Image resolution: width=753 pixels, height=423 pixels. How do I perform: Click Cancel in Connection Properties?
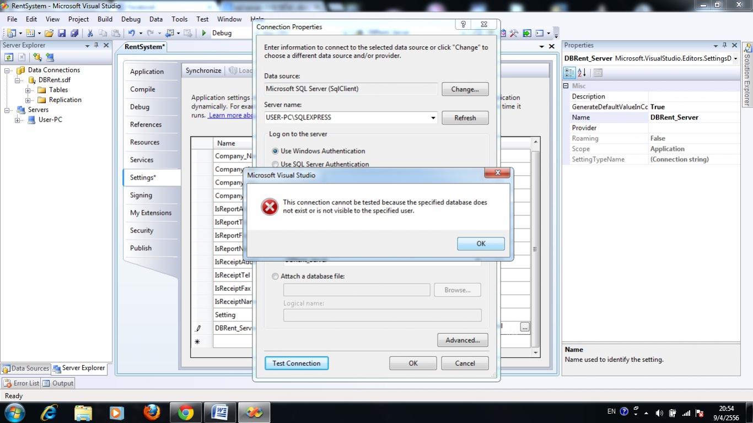465,364
